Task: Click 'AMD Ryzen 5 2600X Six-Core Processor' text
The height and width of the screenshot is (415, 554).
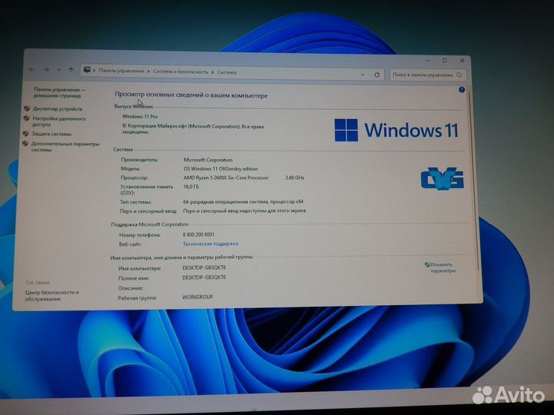Action: click(x=225, y=178)
